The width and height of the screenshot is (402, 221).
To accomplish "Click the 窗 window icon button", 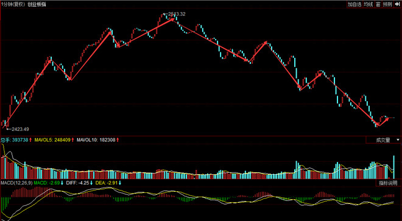I will point(378,4).
